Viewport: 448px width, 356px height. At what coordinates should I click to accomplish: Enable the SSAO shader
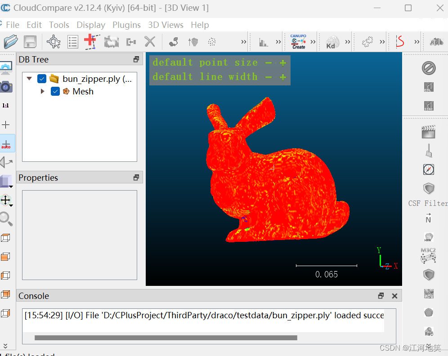429,106
